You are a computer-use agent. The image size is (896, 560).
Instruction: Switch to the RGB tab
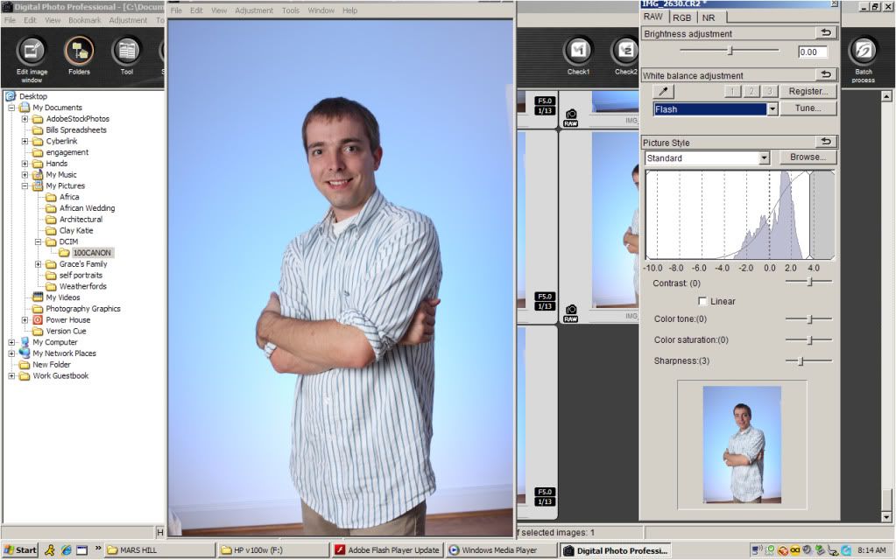click(x=682, y=16)
